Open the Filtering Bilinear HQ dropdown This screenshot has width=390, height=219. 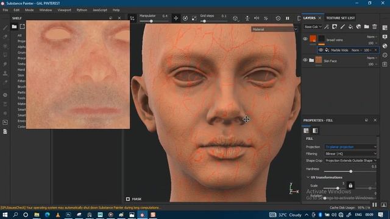click(x=350, y=154)
